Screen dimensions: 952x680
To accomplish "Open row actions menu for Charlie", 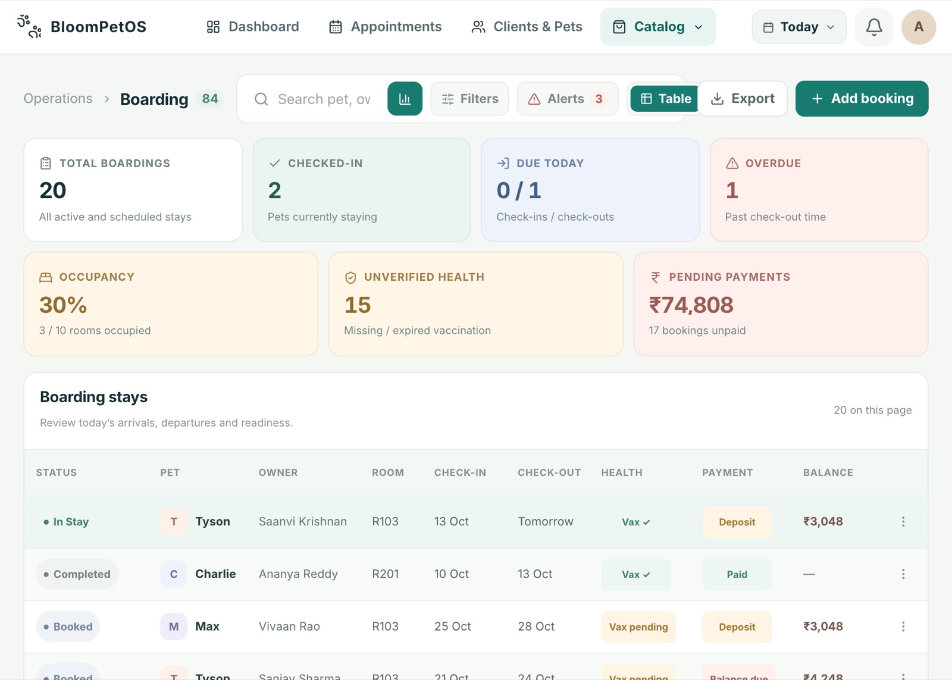I will (903, 574).
